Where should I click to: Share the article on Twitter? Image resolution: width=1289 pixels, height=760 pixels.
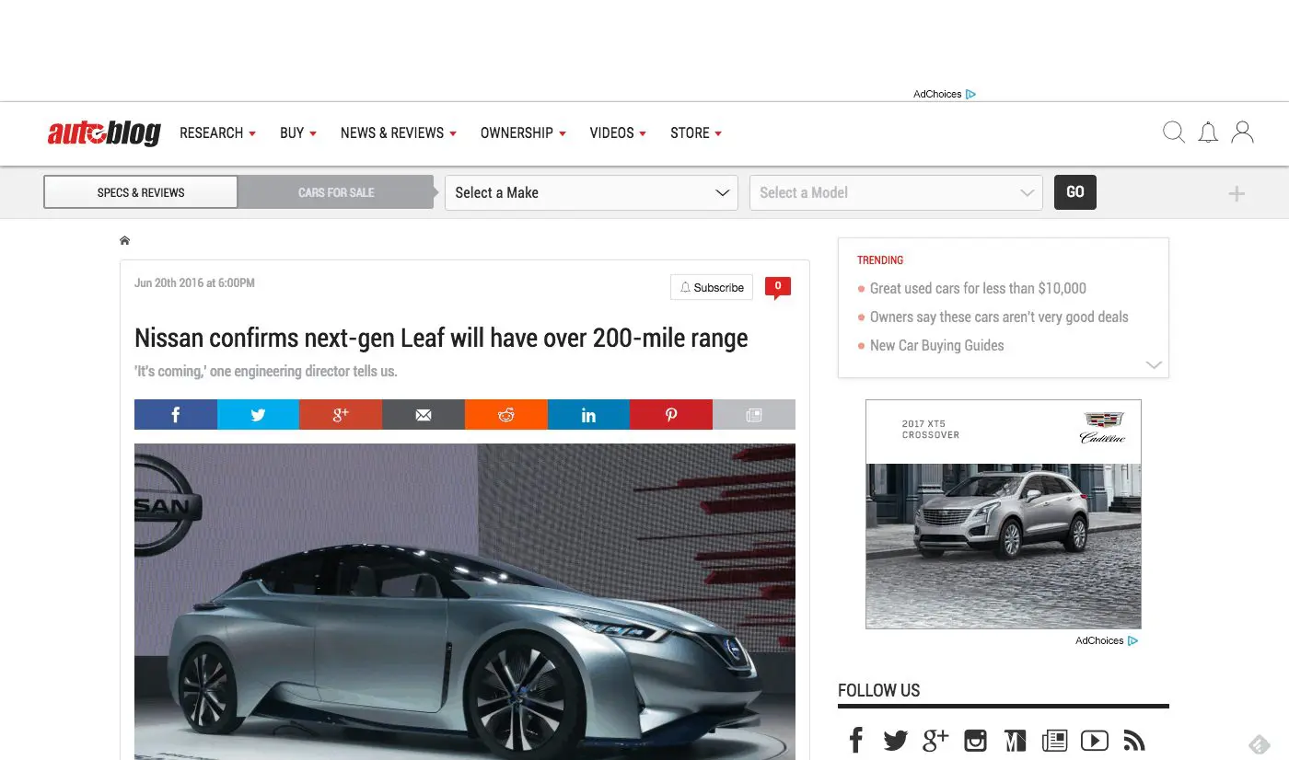(x=258, y=414)
